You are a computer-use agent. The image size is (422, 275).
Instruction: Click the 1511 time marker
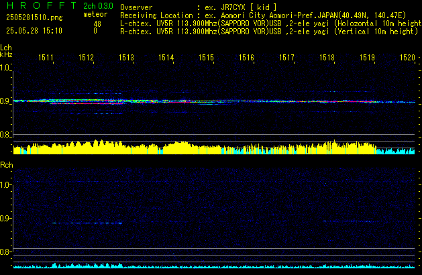pos(46,58)
